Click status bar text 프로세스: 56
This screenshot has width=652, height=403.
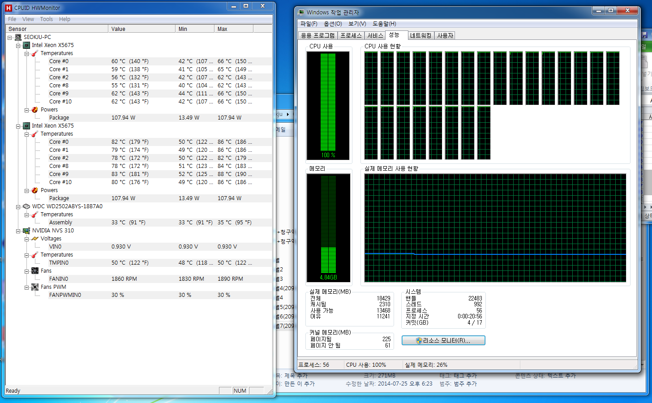coord(314,365)
